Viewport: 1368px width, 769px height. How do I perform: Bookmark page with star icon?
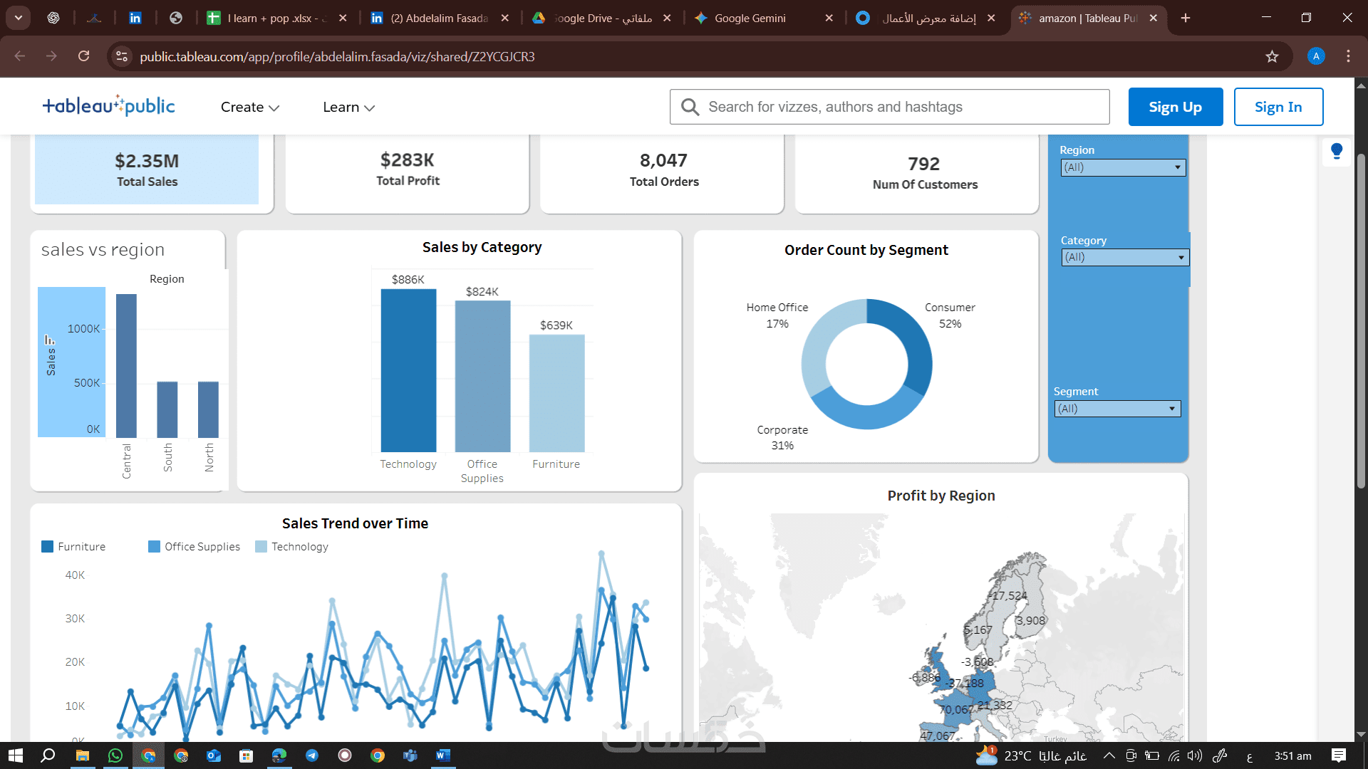pos(1272,56)
